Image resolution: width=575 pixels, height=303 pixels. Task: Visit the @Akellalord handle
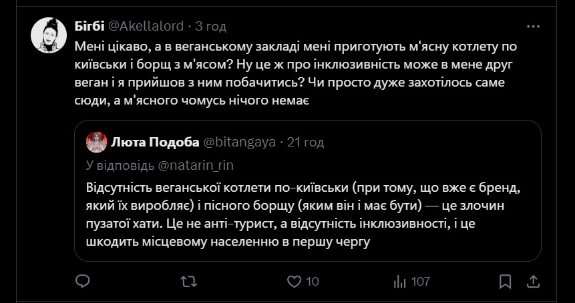147,26
